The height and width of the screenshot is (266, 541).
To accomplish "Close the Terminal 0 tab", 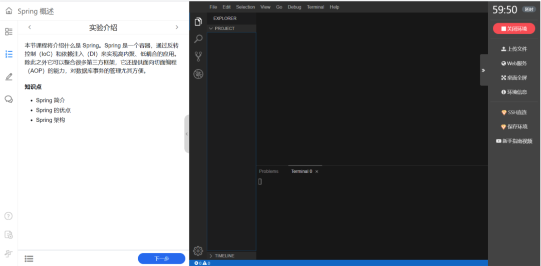I will point(317,171).
